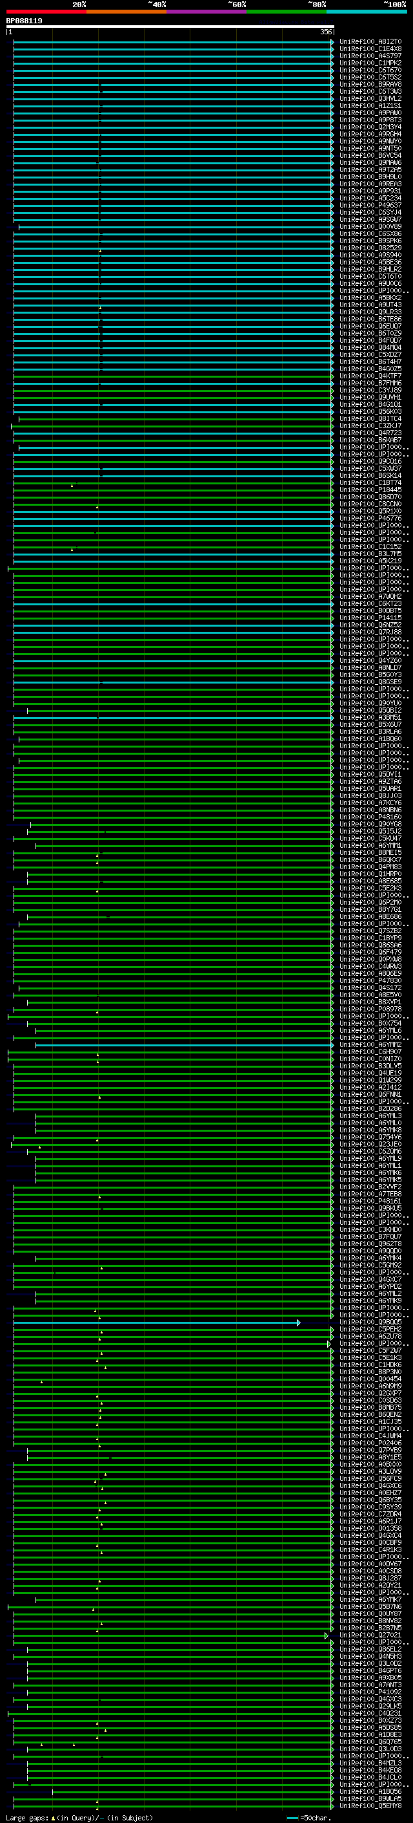
Task: Select hit label UniRef100_Q962T8
Action: [x=370, y=1244]
